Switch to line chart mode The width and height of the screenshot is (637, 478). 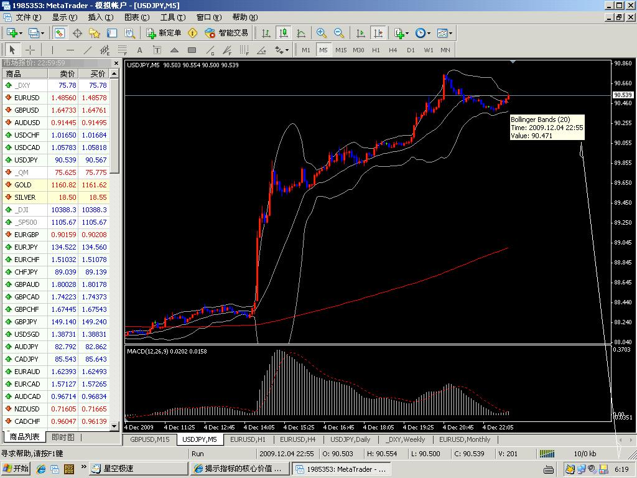pyautogui.click(x=301, y=33)
